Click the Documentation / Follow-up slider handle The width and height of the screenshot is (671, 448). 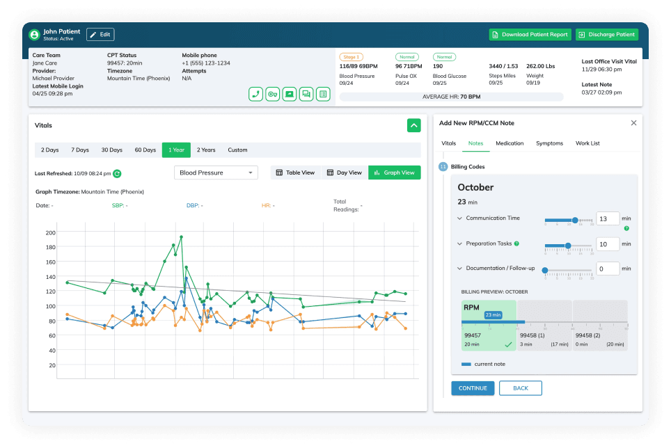coord(544,270)
